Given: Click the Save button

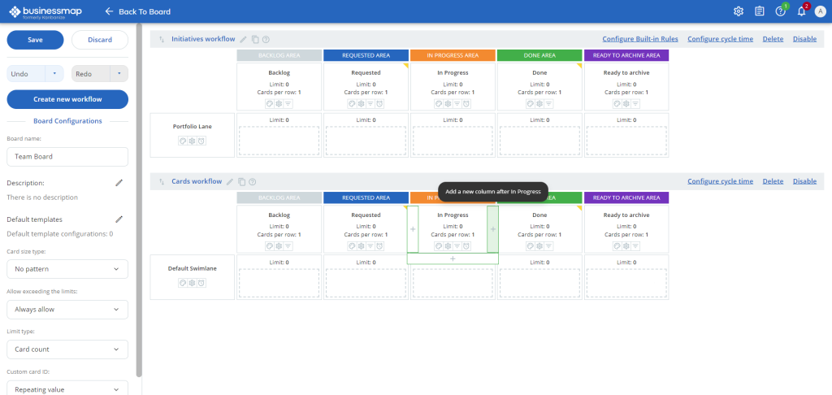Looking at the screenshot, I should pyautogui.click(x=35, y=40).
